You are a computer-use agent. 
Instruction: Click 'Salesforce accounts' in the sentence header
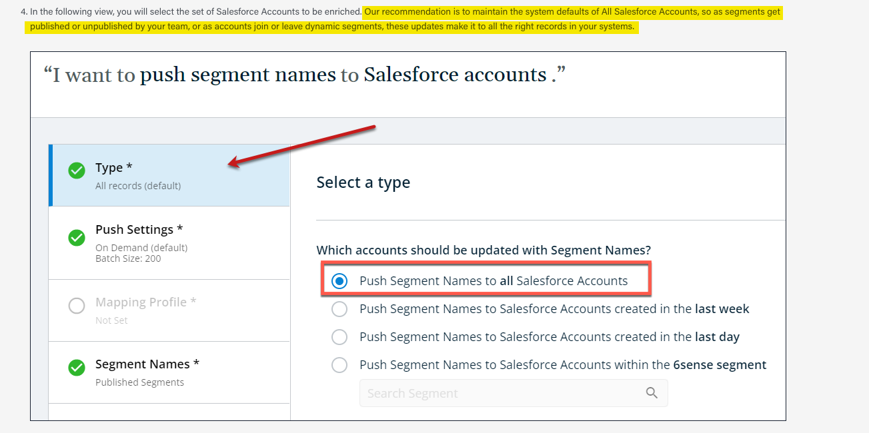(455, 75)
